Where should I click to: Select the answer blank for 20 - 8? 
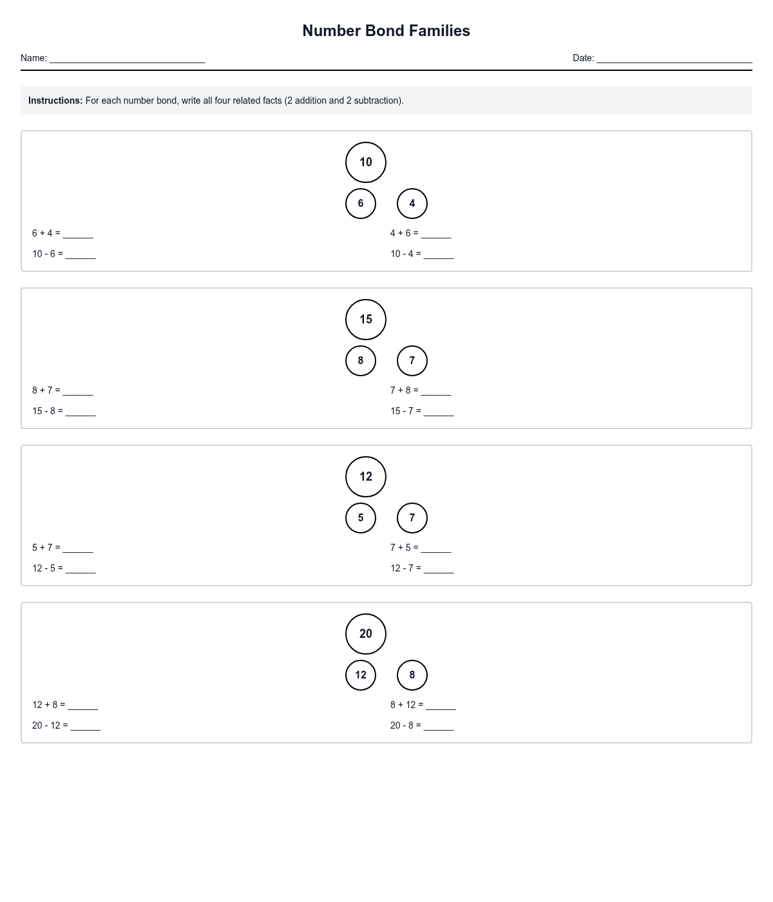coord(439,725)
